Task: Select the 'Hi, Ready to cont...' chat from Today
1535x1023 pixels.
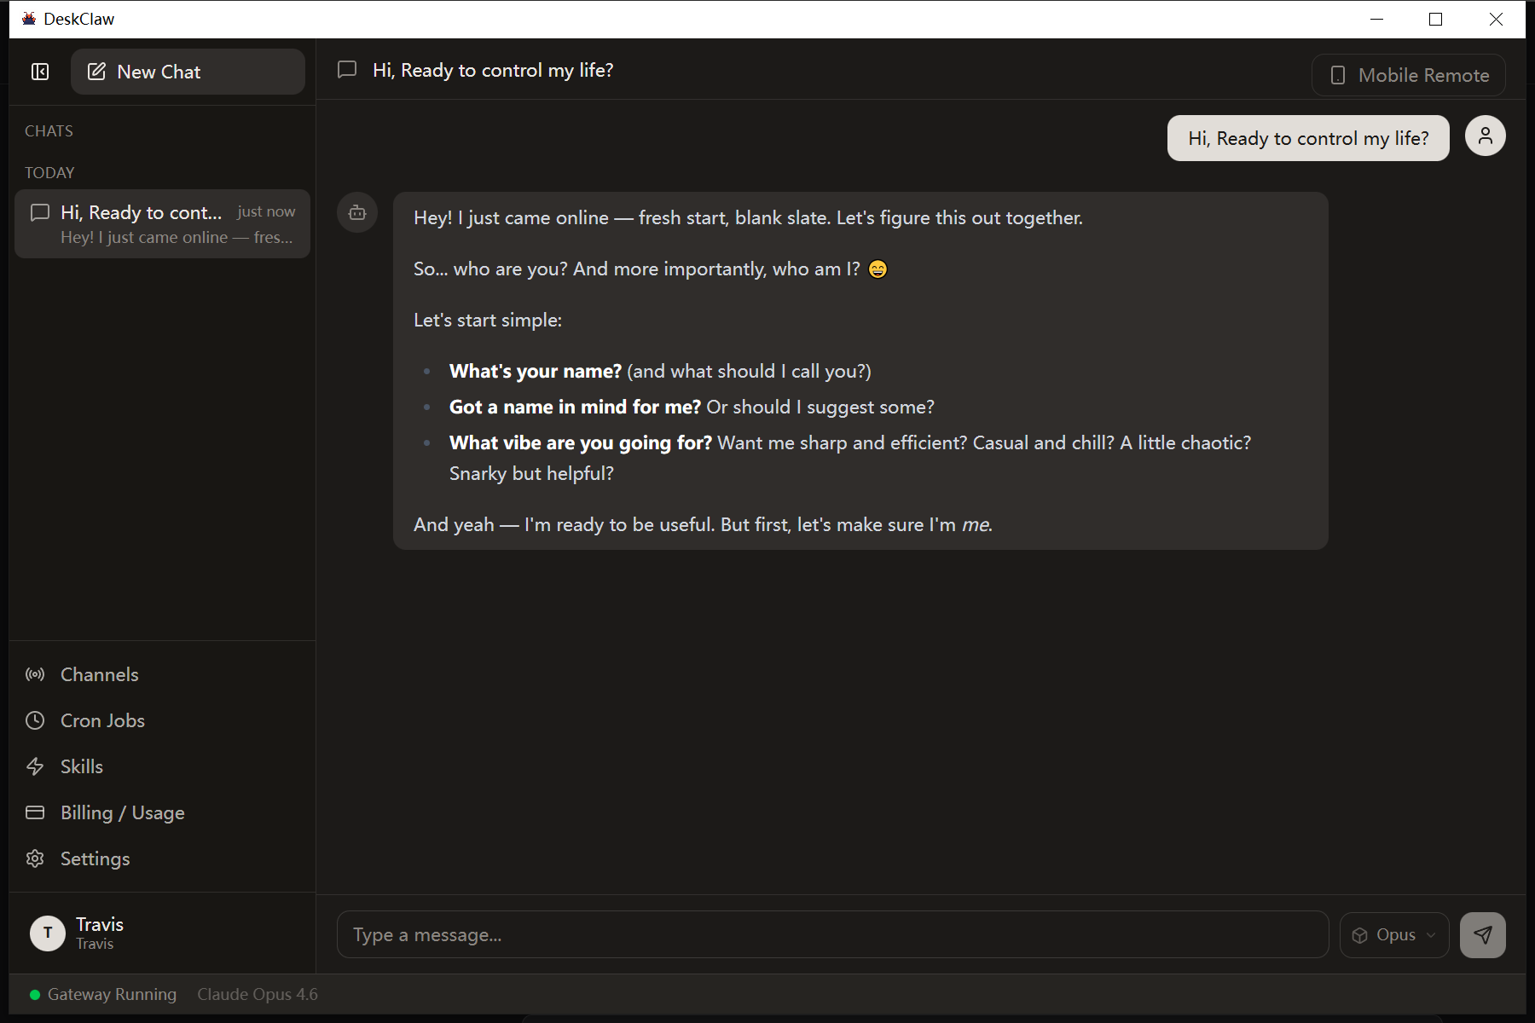Action: pyautogui.click(x=162, y=223)
